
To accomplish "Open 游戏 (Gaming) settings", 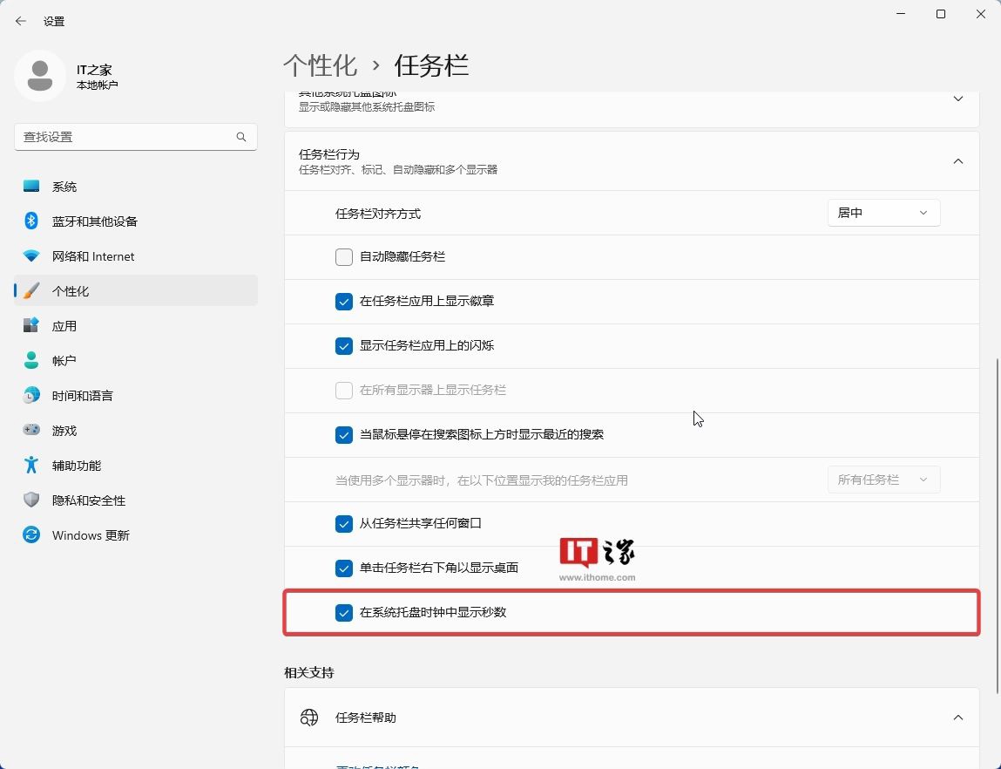I will [x=64, y=430].
